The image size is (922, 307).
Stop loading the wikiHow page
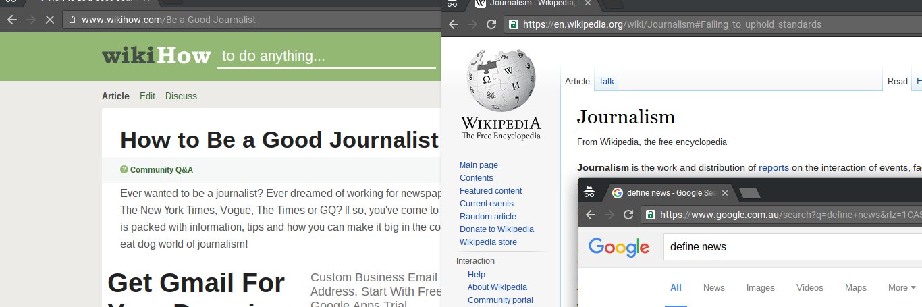tap(49, 20)
